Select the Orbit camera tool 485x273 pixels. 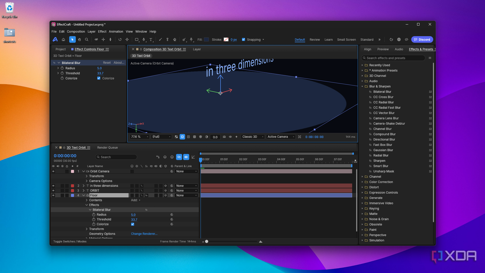pos(96,40)
